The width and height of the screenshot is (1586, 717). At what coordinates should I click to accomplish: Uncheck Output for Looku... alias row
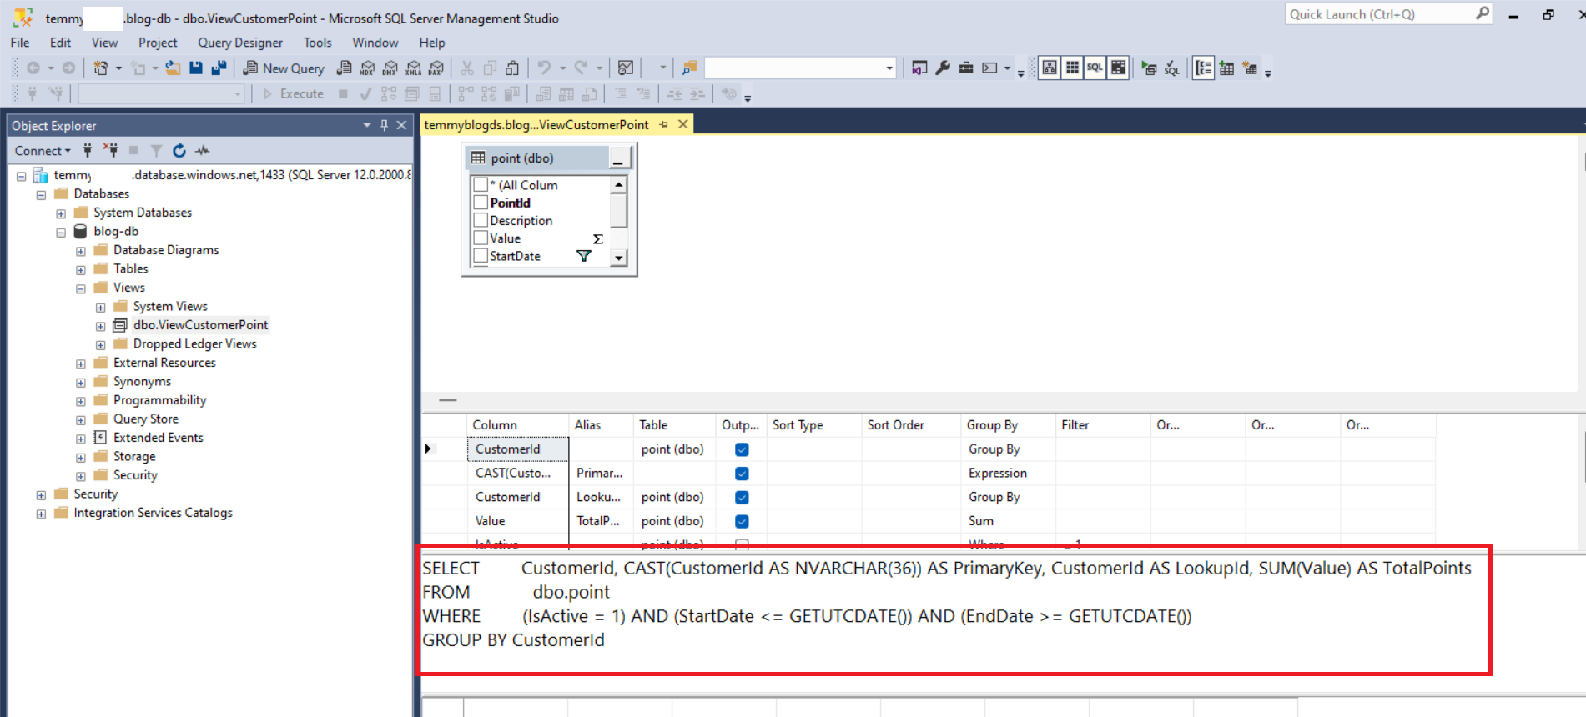coord(742,498)
